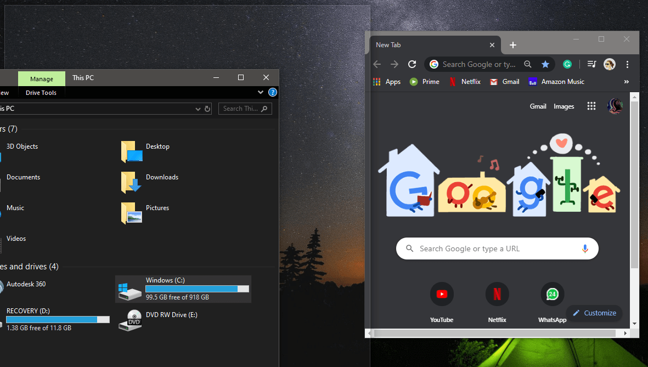Click the Gmail link on Google page
The width and height of the screenshot is (648, 367).
(538, 106)
